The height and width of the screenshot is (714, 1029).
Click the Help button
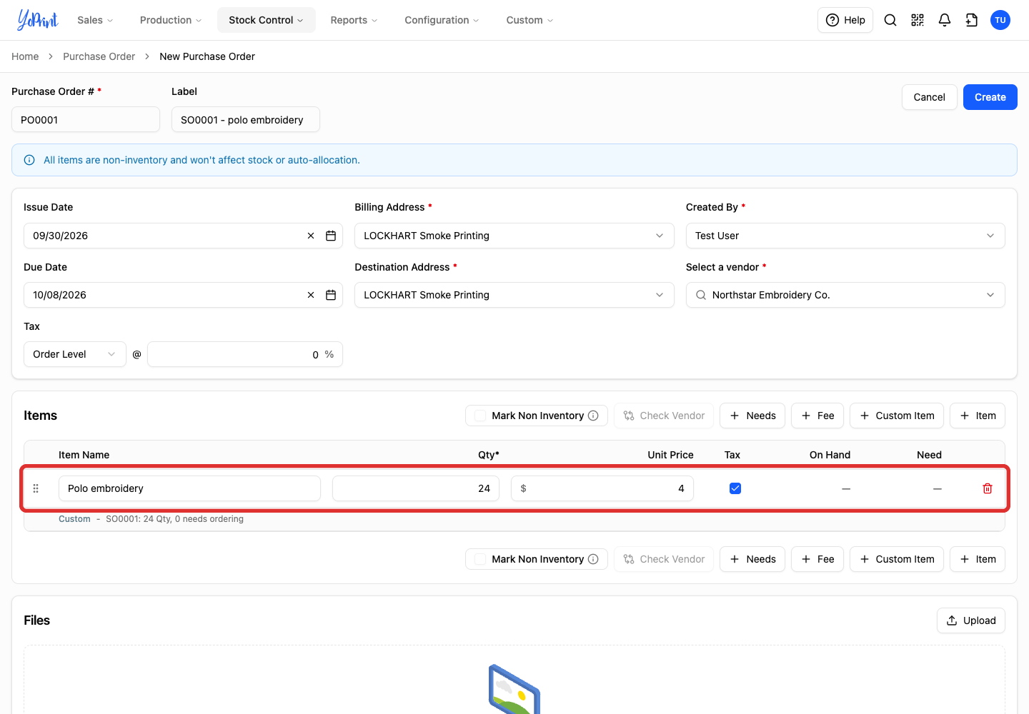point(845,20)
